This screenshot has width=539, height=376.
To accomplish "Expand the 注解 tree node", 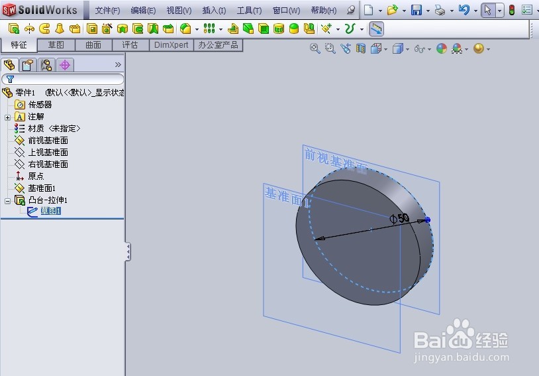I will point(7,117).
